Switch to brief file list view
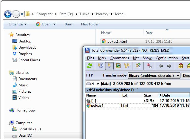This screenshot has height=139, width=190. (x=101, y=66)
